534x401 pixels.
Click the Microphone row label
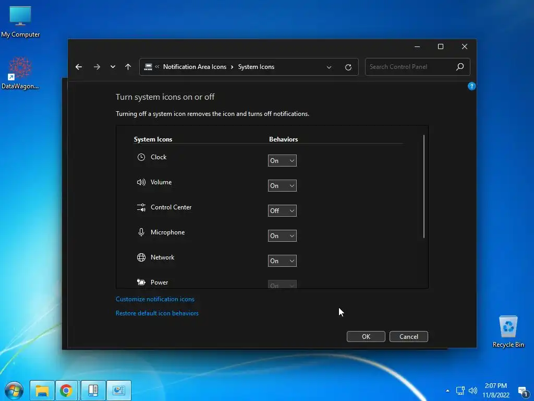tap(167, 232)
